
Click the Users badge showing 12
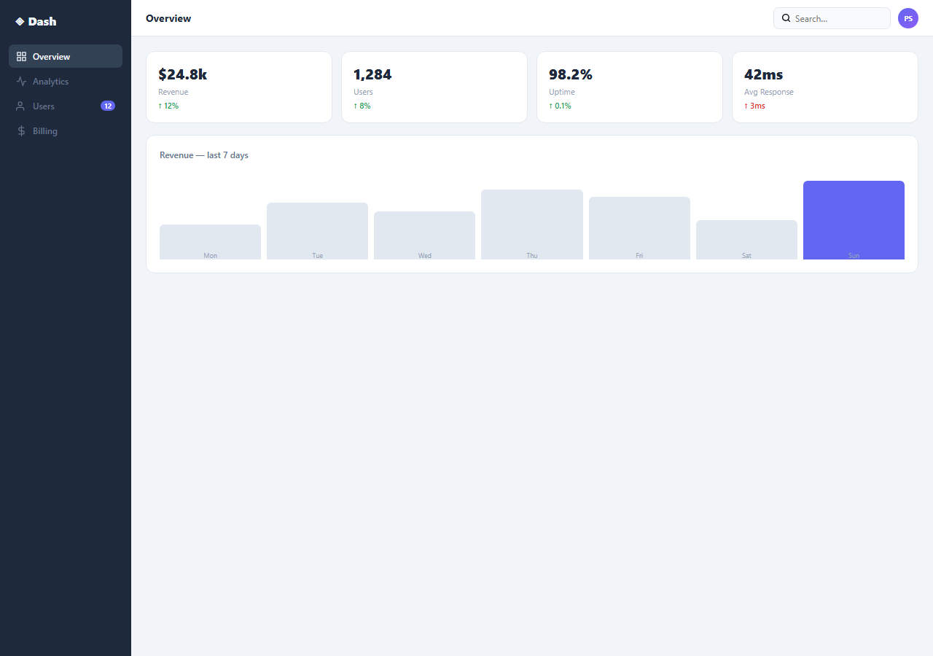click(x=108, y=106)
